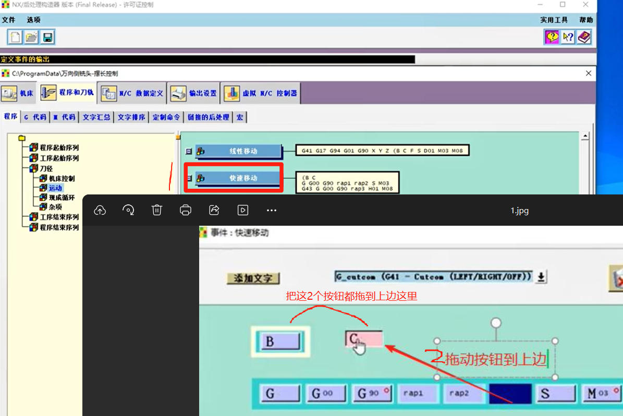Switch to the 输出设置 tab

[194, 93]
